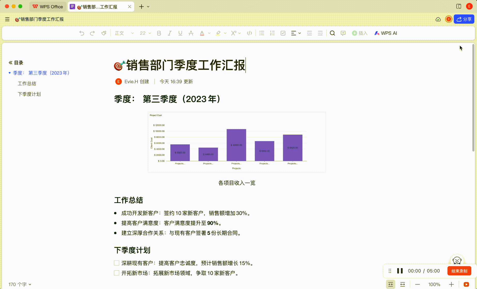Open the search icon in toolbar
Screen dimensions: 477x289
click(332, 33)
